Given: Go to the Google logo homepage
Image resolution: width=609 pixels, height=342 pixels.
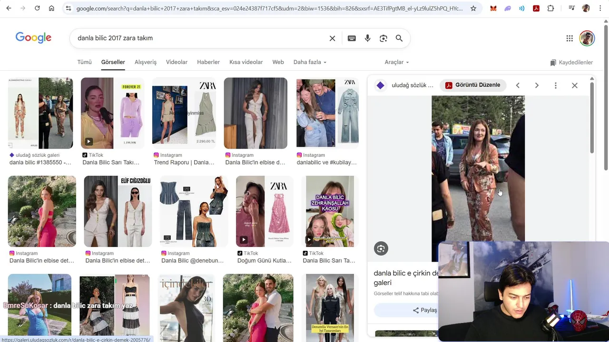Looking at the screenshot, I should (33, 38).
